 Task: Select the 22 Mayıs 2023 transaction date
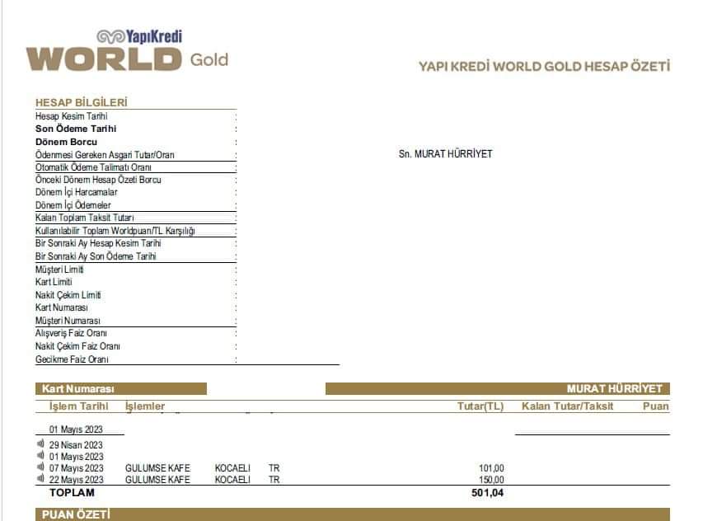(76, 480)
